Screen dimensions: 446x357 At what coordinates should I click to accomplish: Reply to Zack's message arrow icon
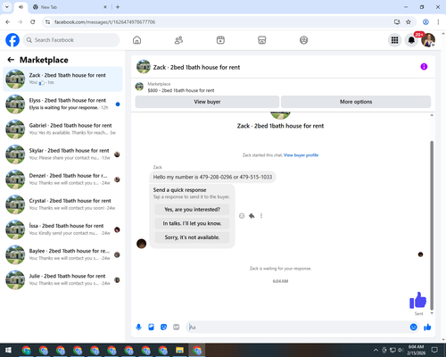pyautogui.click(x=252, y=216)
